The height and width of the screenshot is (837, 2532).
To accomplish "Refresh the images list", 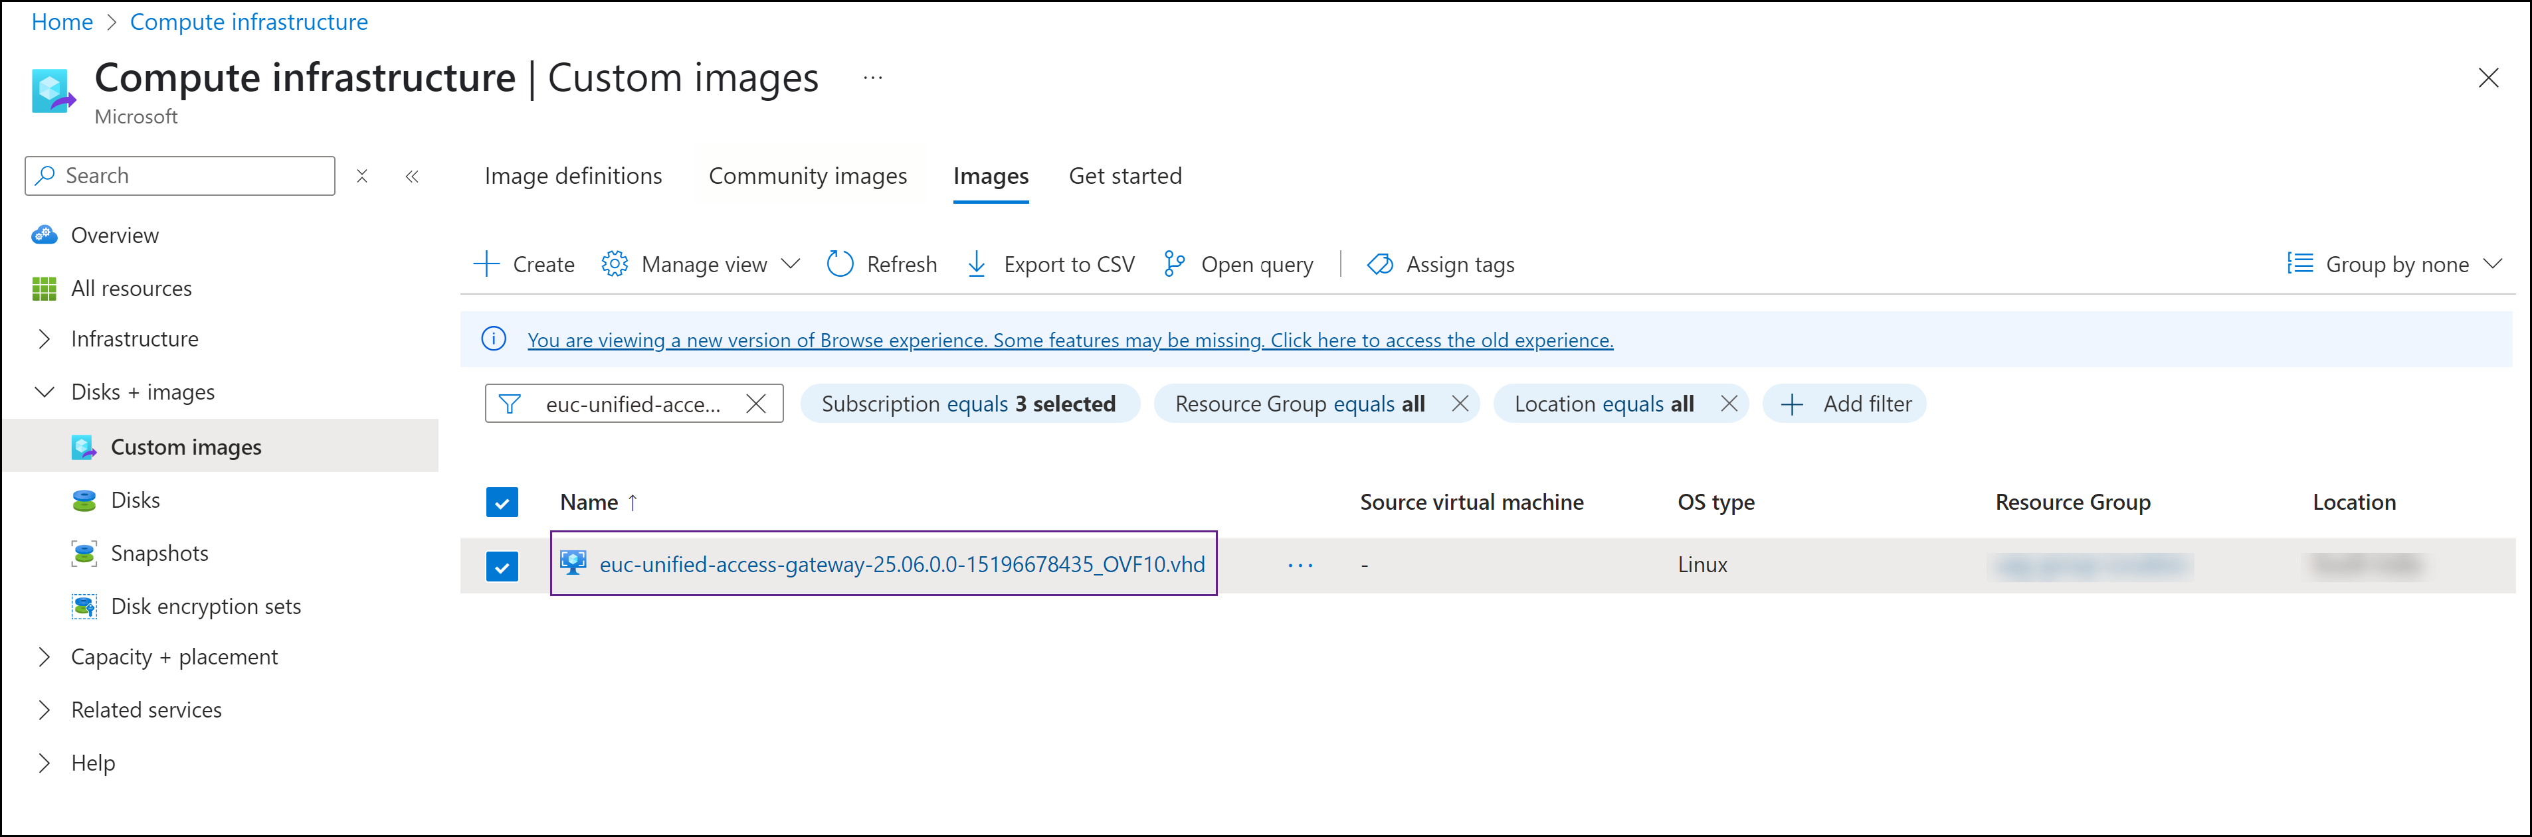I will point(882,264).
